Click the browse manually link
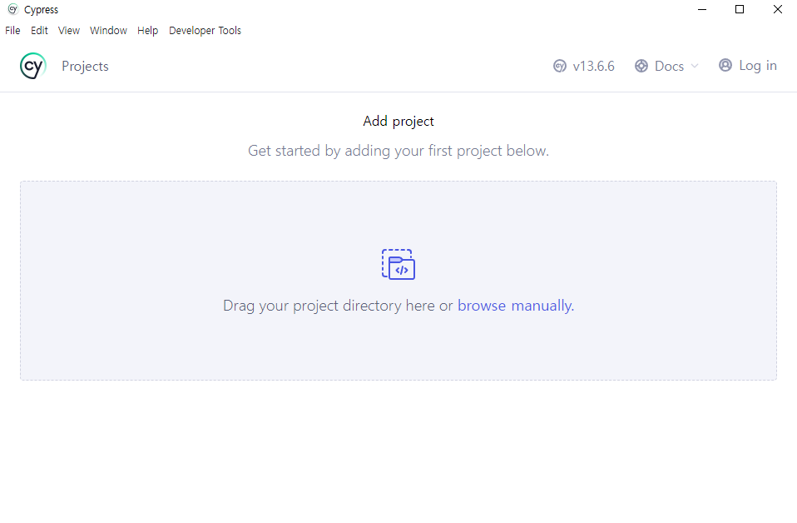Screen dimensions: 797x523 click(516, 306)
